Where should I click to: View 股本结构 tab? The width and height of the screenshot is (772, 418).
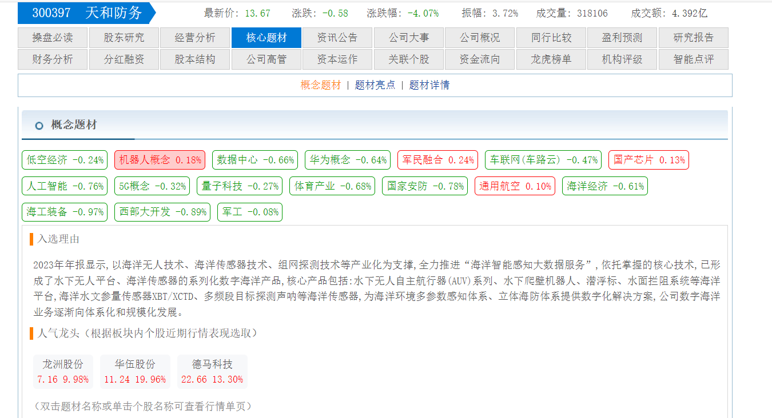point(195,59)
